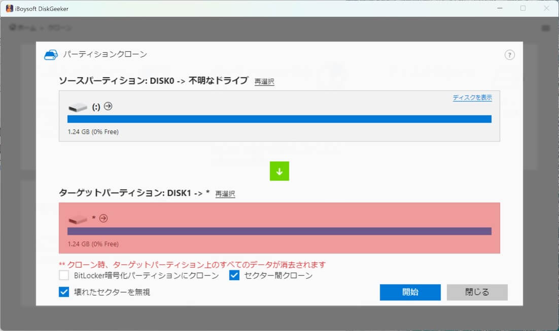The height and width of the screenshot is (331, 559).
Task: Enable BitLocker暗号化パーティションにクローン checkbox
Action: pyautogui.click(x=64, y=275)
